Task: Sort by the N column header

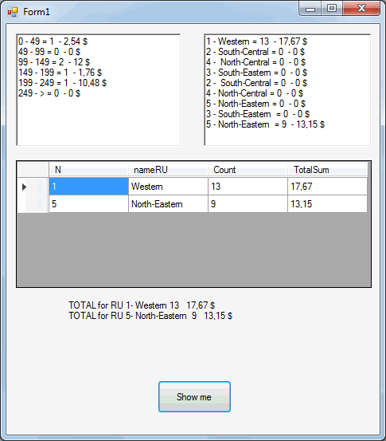Action: pyautogui.click(x=88, y=170)
